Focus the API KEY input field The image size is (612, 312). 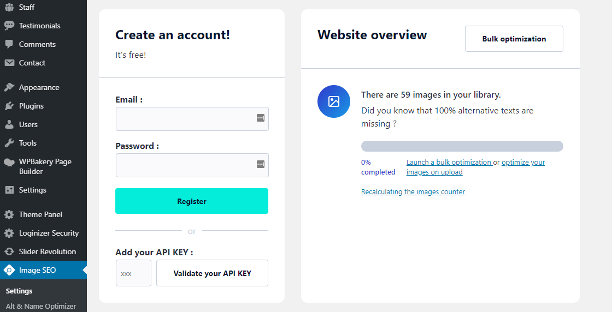point(133,273)
